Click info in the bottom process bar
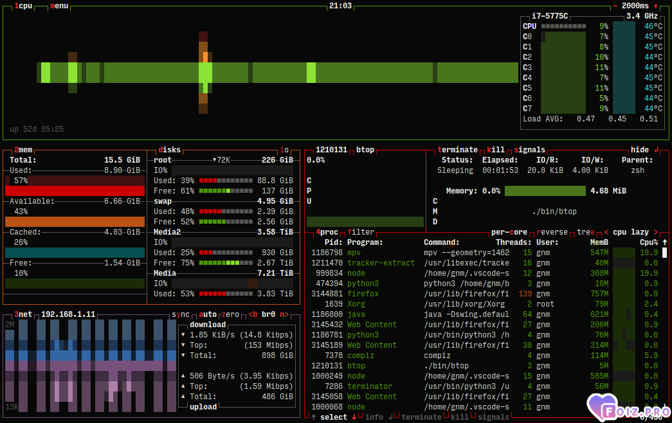The image size is (672, 423). [374, 417]
